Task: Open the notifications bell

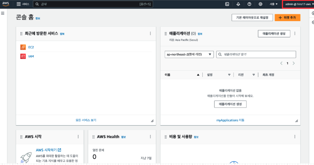Action: pyautogui.click(x=238, y=4)
